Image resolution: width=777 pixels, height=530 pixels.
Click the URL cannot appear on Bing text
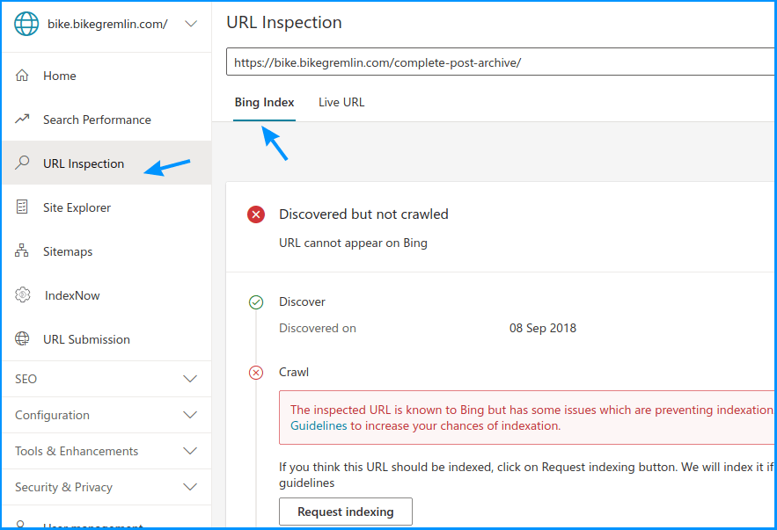coord(353,243)
